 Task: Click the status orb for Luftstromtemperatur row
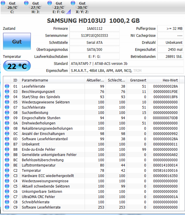click(7, 165)
